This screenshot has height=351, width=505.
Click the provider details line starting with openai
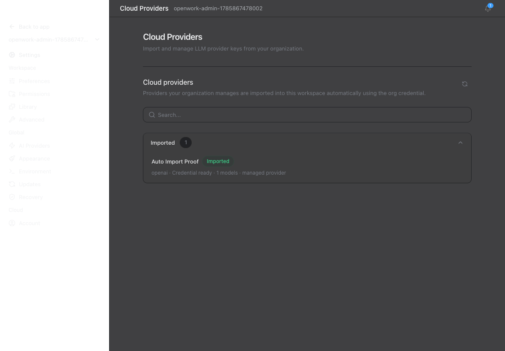coord(219,173)
